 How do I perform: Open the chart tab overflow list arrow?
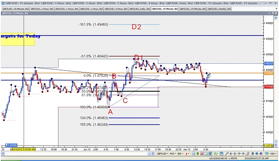(276, 9)
